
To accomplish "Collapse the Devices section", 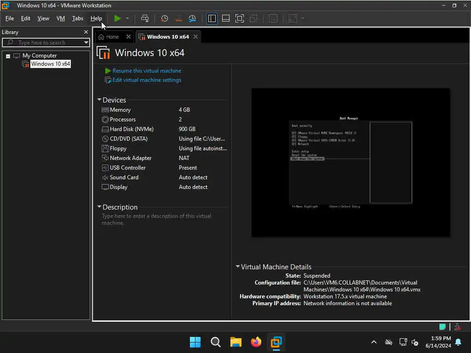I will point(99,99).
